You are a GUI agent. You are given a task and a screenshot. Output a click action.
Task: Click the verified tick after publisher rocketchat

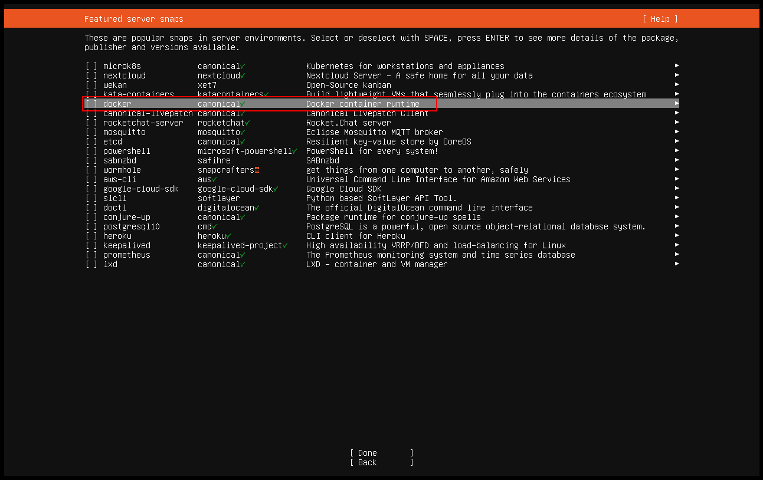247,123
